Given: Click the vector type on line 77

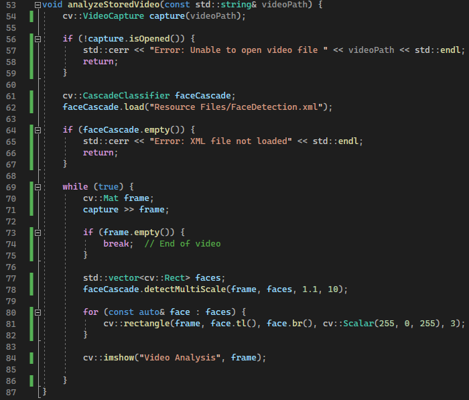Looking at the screenshot, I should 123,277.
